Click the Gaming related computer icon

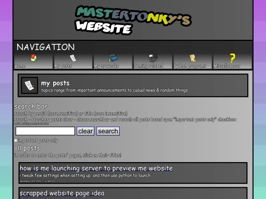pyautogui.click(x=153, y=58)
